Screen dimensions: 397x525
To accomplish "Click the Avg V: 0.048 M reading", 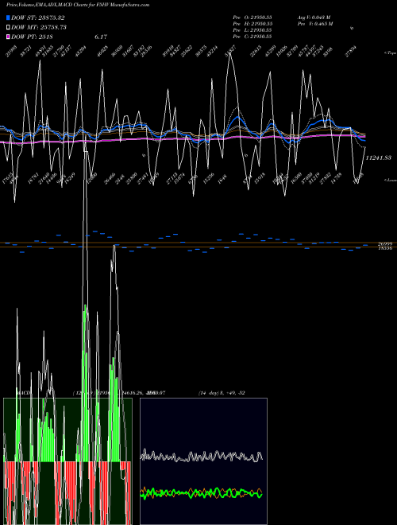I will tap(314, 17).
